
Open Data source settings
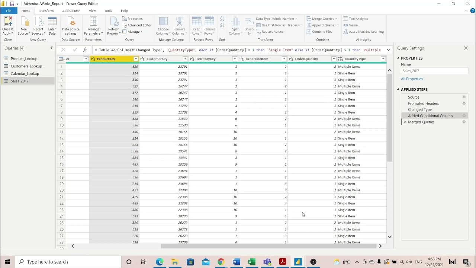(71, 26)
